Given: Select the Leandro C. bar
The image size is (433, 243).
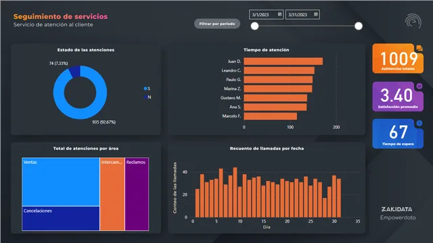Looking at the screenshot, I should tap(279, 70).
